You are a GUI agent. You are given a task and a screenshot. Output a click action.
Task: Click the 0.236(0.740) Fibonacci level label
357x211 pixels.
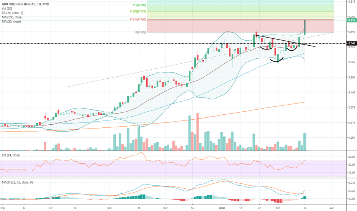pyautogui.click(x=138, y=20)
